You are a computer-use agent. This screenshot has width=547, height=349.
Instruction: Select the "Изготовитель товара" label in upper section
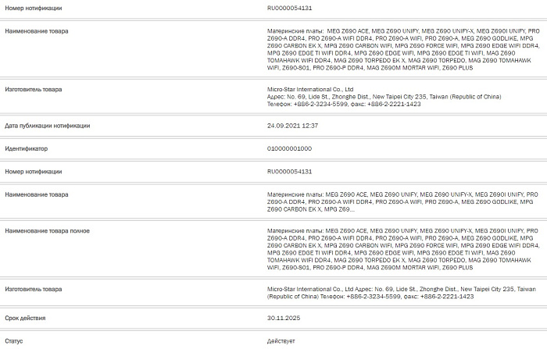(34, 89)
